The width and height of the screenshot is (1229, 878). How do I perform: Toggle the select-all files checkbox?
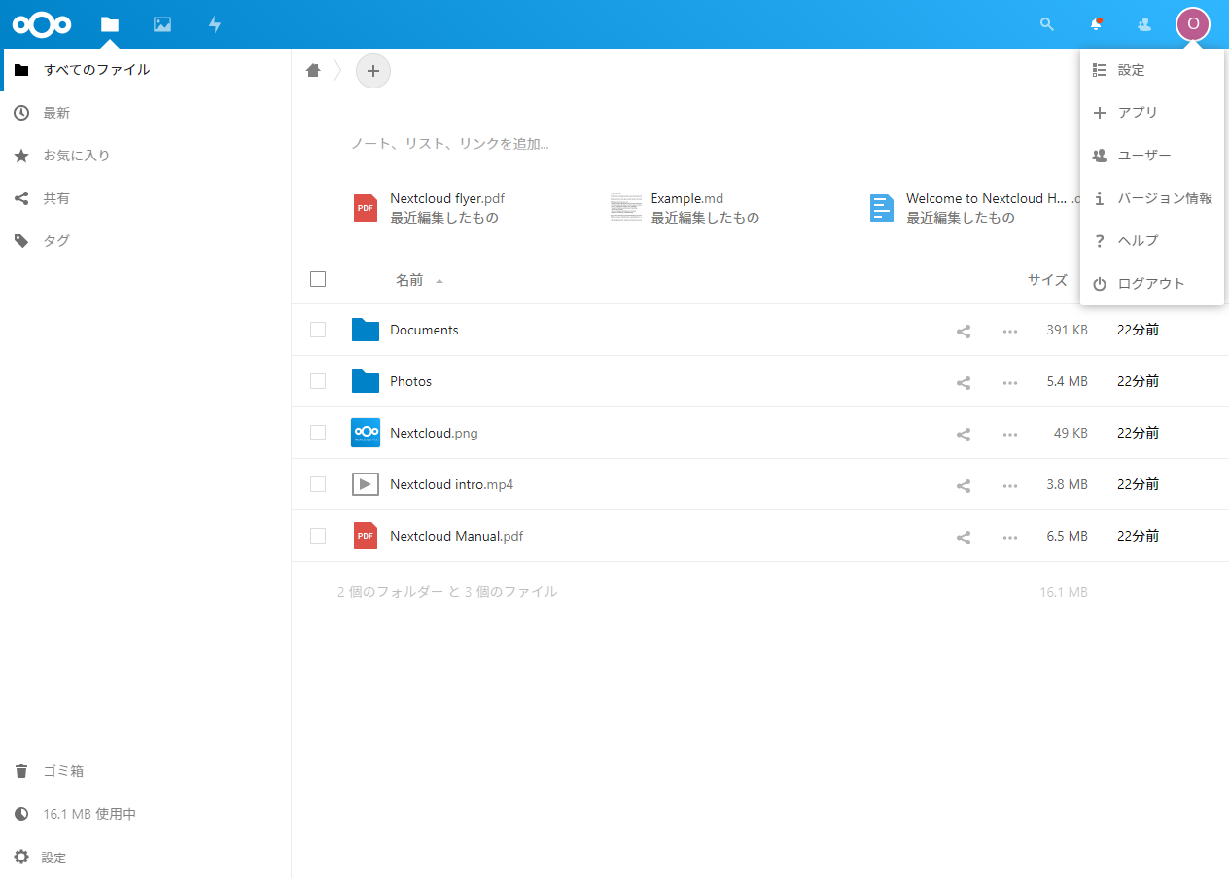(x=318, y=279)
